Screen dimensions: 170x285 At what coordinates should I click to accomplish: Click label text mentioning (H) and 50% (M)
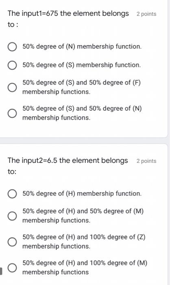pos(83,215)
